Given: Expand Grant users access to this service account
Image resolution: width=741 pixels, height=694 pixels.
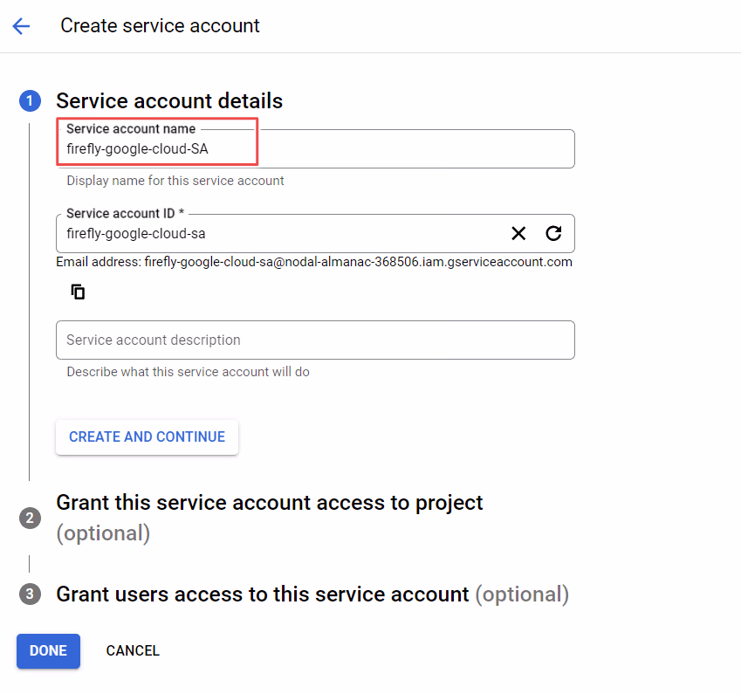Looking at the screenshot, I should (312, 594).
